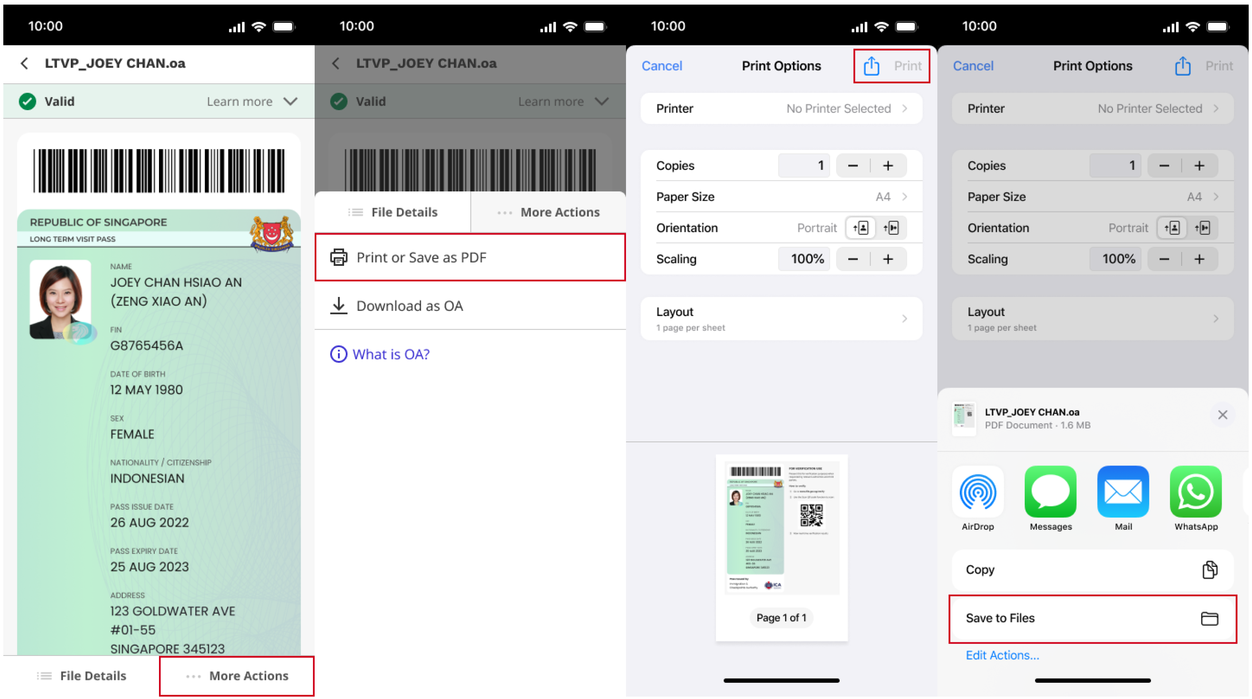Open the Messages share icon

coord(1050,492)
